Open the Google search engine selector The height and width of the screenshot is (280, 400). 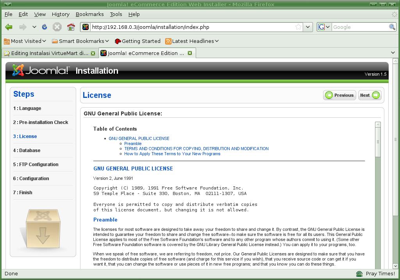[324, 27]
